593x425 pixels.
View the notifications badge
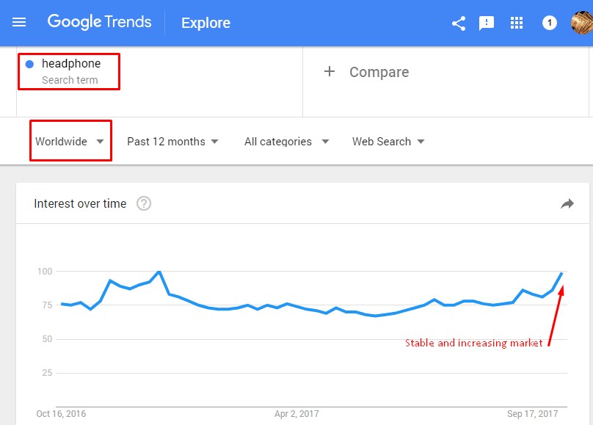click(x=549, y=23)
